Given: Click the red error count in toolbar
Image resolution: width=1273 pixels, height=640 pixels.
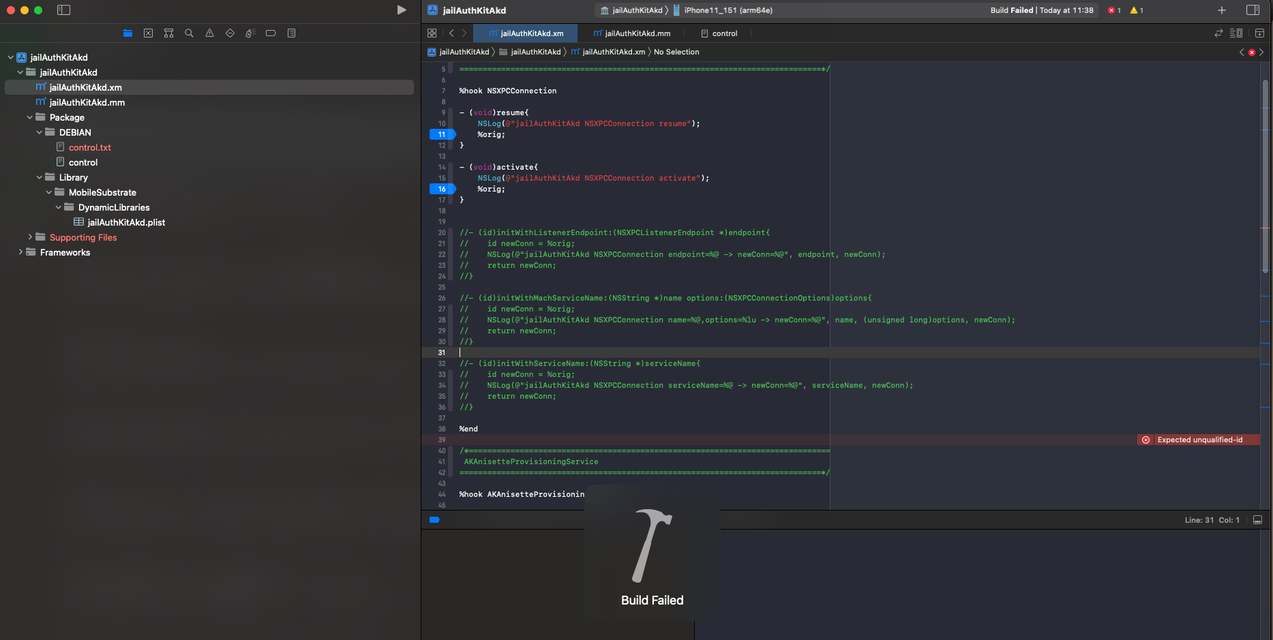Looking at the screenshot, I should click(1114, 10).
